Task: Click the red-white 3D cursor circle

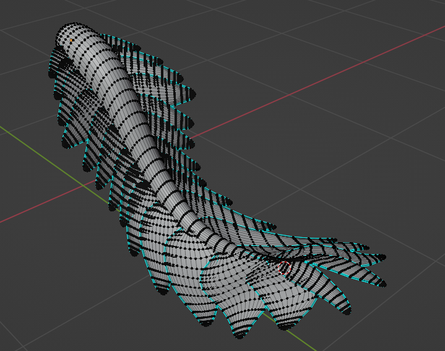Action: 284,268
